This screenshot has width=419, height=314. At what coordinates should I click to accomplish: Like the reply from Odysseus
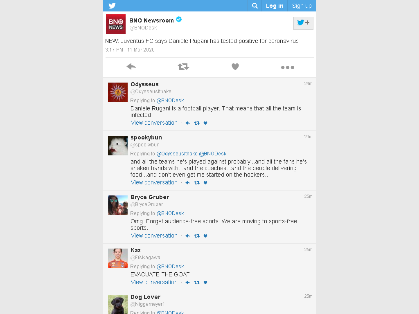(x=205, y=123)
